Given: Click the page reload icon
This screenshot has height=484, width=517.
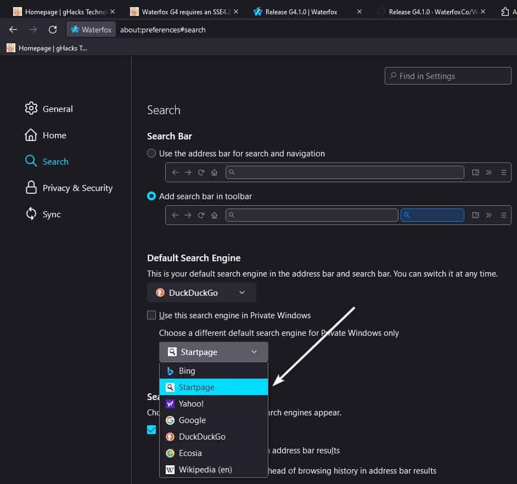Looking at the screenshot, I should 52,30.
